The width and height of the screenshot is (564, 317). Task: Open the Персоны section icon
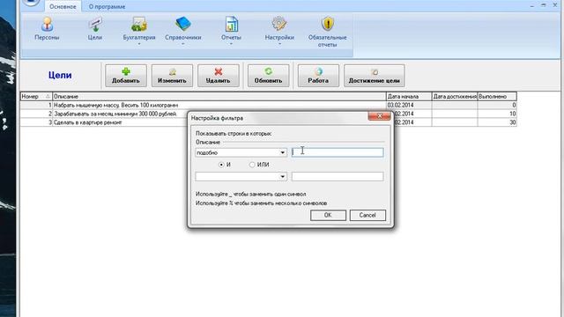(47, 26)
